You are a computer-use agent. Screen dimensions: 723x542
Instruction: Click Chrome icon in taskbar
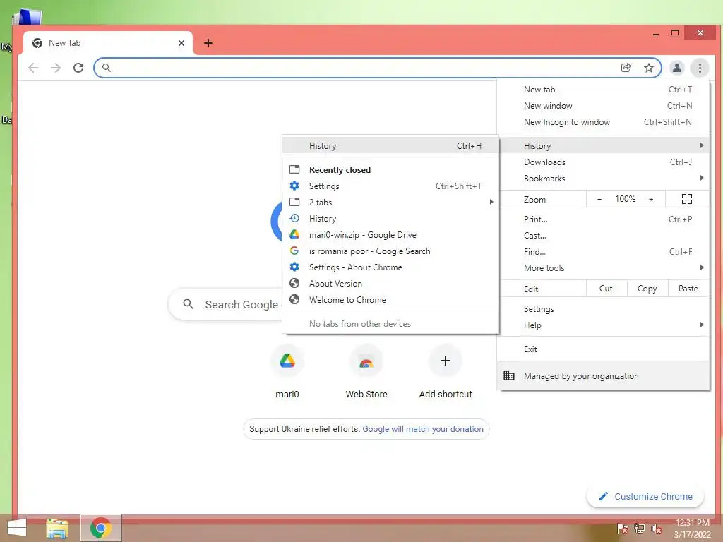tap(100, 528)
